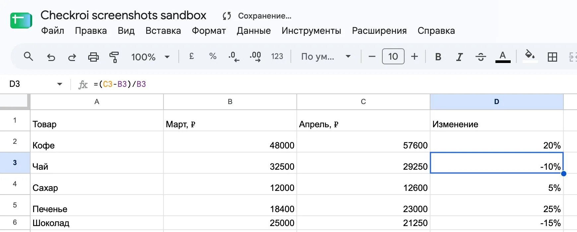577x232 pixels.
Task: Apply currency format with pound icon
Action: [x=192, y=56]
